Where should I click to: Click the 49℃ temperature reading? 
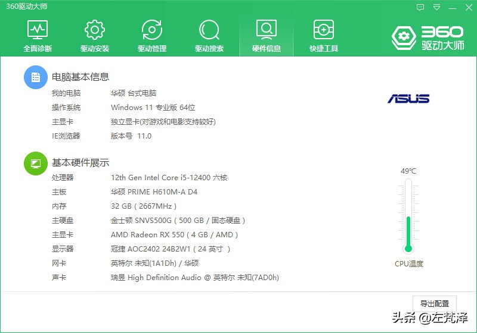(408, 171)
